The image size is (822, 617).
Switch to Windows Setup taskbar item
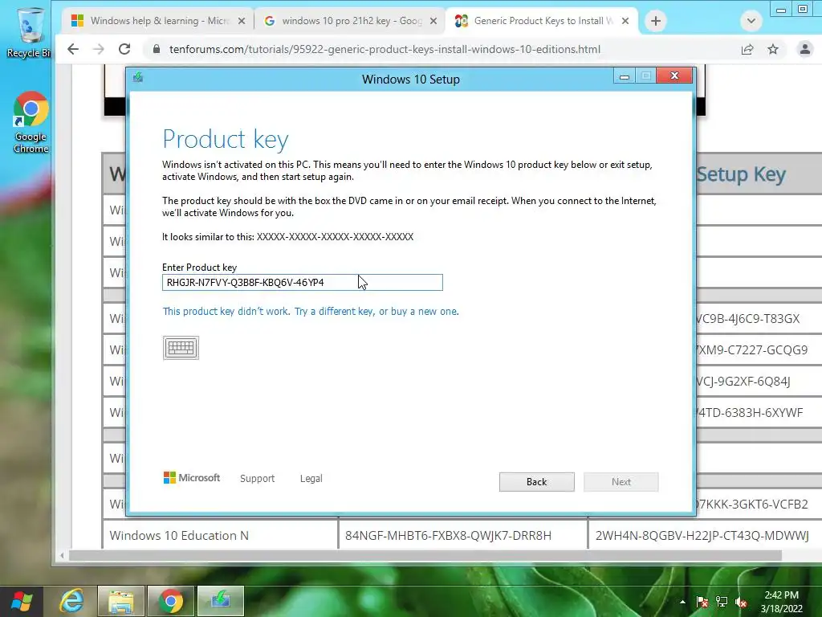click(x=220, y=601)
